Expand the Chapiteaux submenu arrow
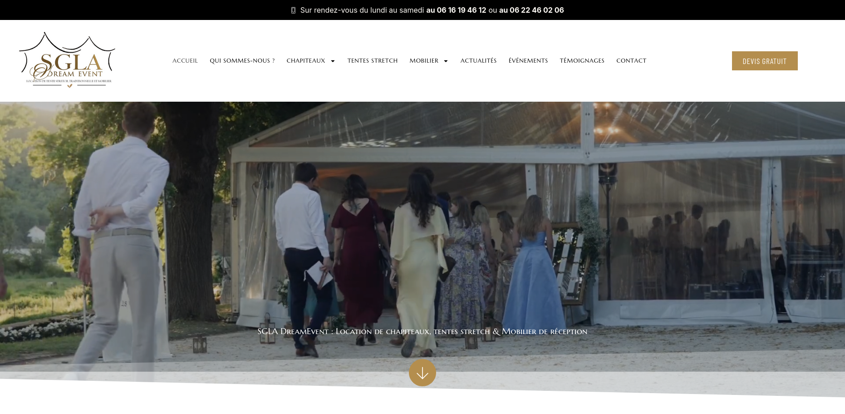 333,61
